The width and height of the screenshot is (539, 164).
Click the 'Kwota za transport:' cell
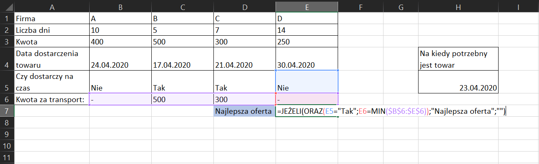[x=52, y=99]
